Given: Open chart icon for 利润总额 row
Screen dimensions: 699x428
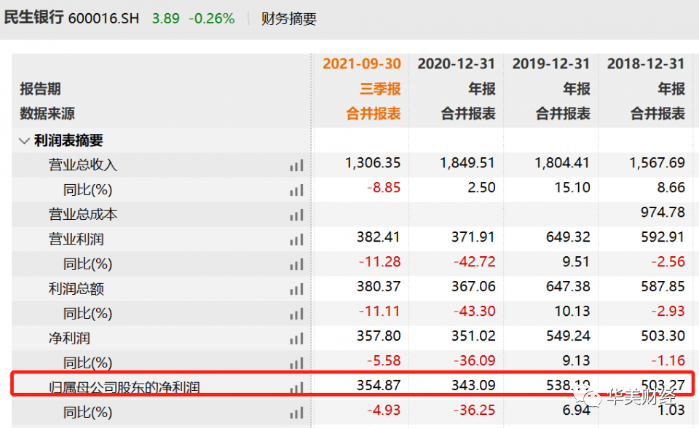Looking at the screenshot, I should pos(296,290).
